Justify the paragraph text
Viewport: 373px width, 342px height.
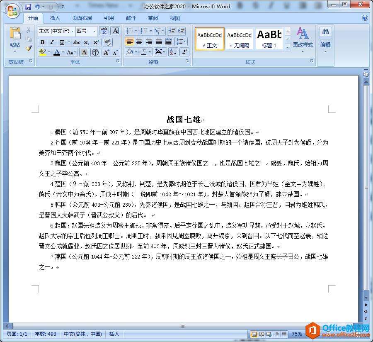(x=159, y=42)
